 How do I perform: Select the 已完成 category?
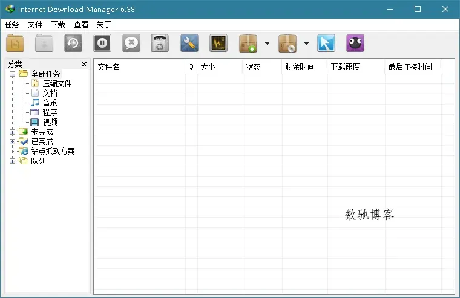tap(42, 141)
